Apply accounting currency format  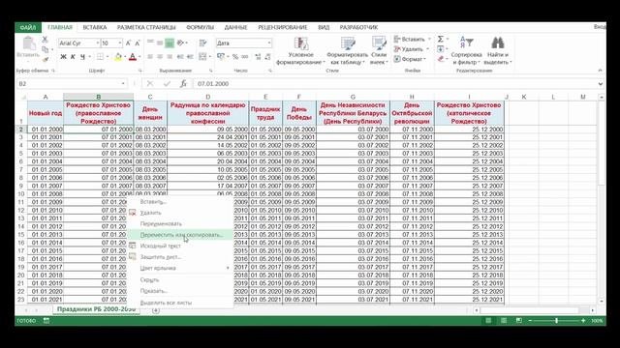[x=221, y=57]
